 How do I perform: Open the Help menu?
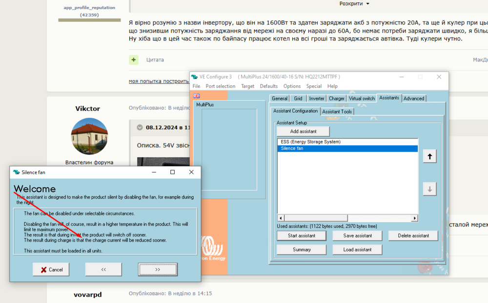click(332, 86)
